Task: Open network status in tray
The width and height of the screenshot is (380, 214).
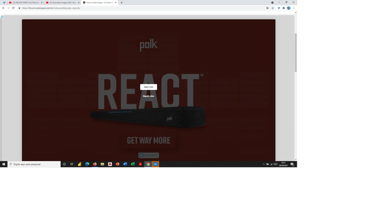Action: pyautogui.click(x=271, y=164)
